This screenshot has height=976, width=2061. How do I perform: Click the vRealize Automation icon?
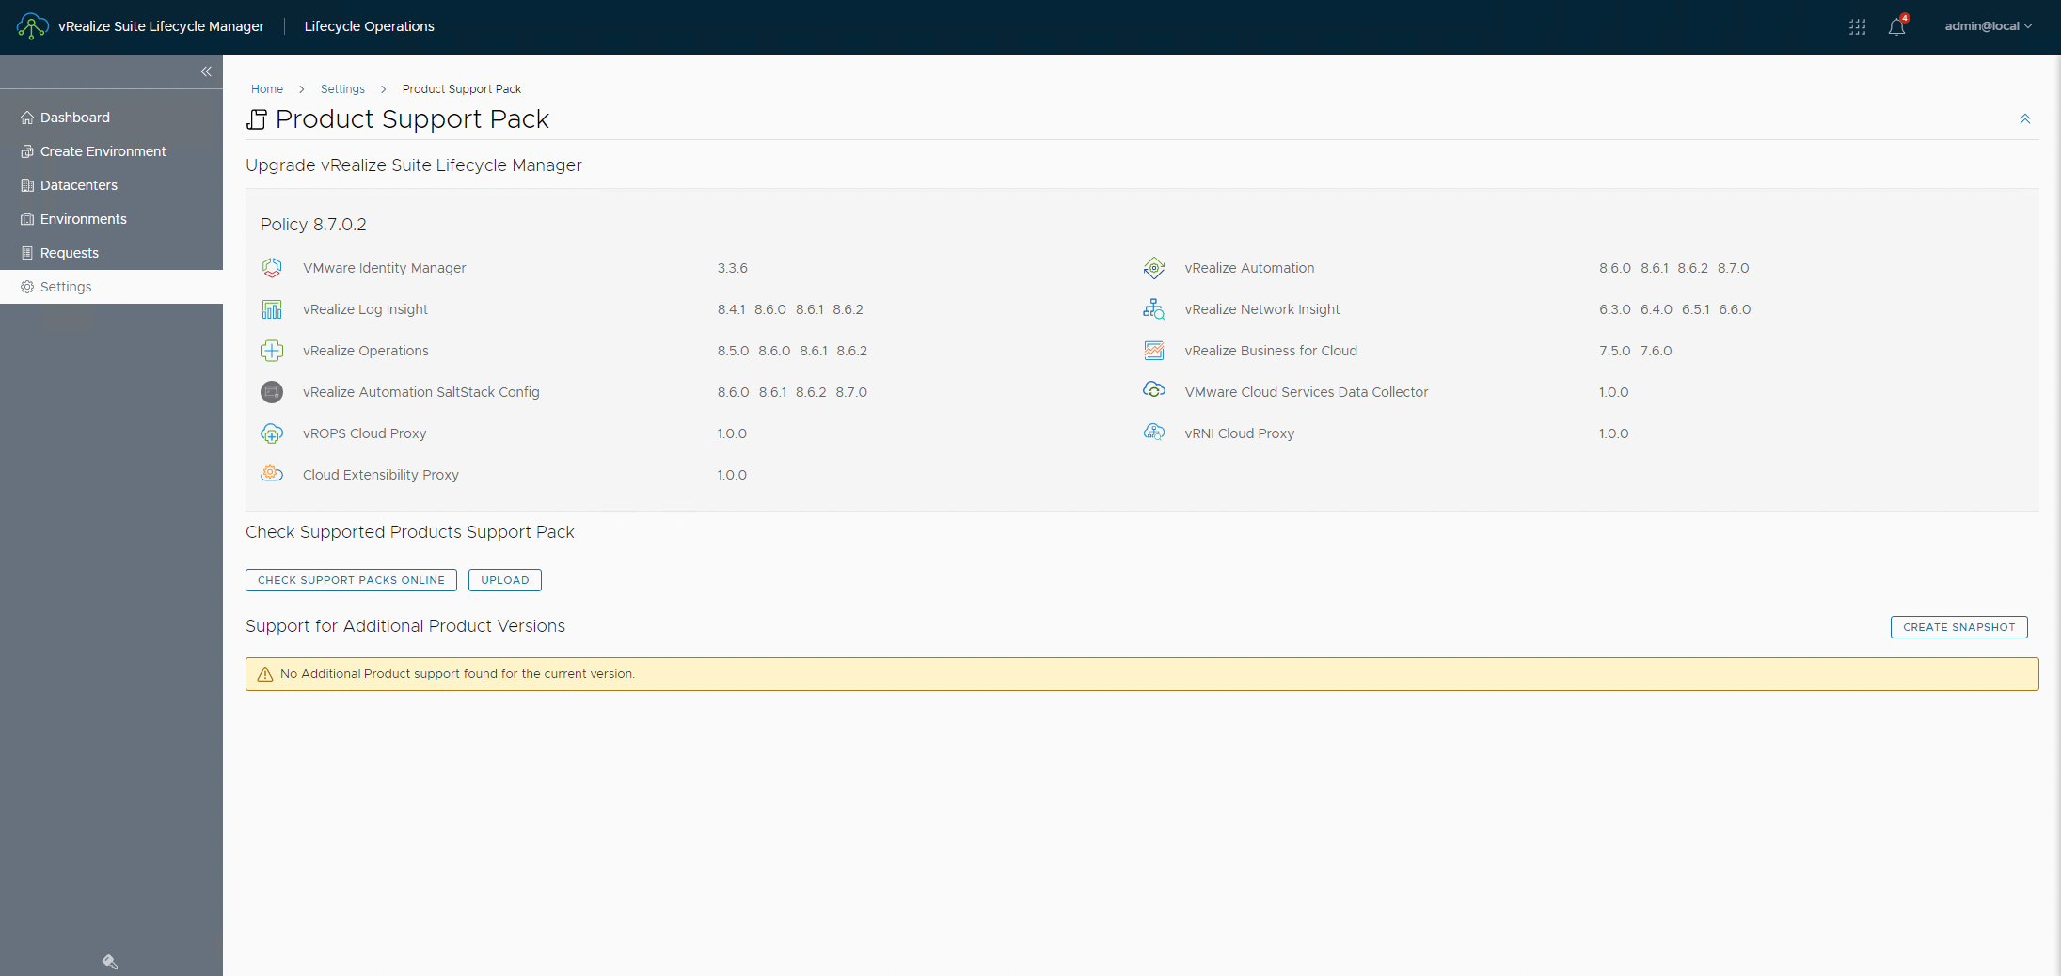(x=1154, y=268)
